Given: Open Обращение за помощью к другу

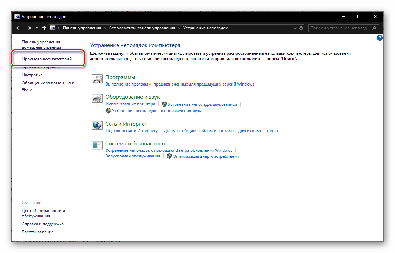Looking at the screenshot, I should tap(48, 86).
